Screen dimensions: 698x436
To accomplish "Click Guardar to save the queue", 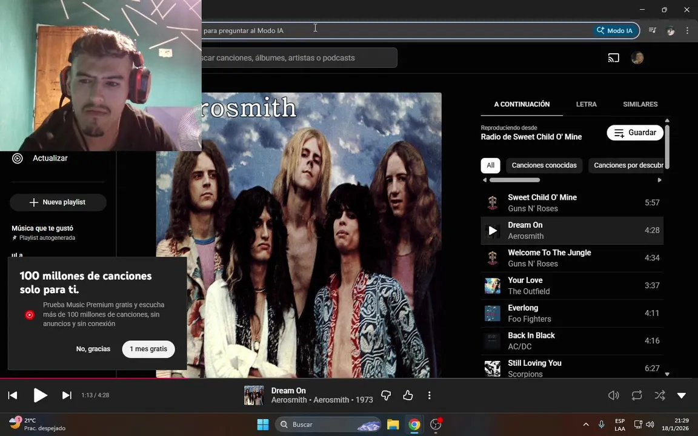I will click(x=635, y=133).
